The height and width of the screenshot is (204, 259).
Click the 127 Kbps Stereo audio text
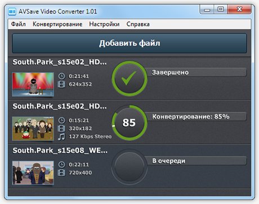coord(90,137)
